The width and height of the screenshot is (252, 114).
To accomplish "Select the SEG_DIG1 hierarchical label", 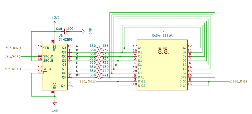I will pos(88,81).
